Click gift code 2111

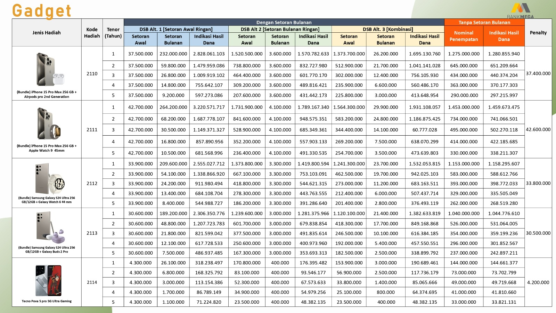(92, 130)
